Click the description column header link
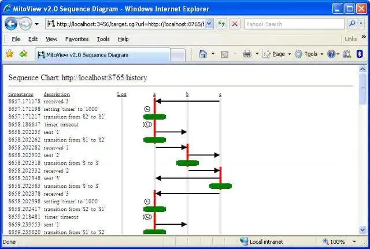370x249 pixels. pos(57,94)
